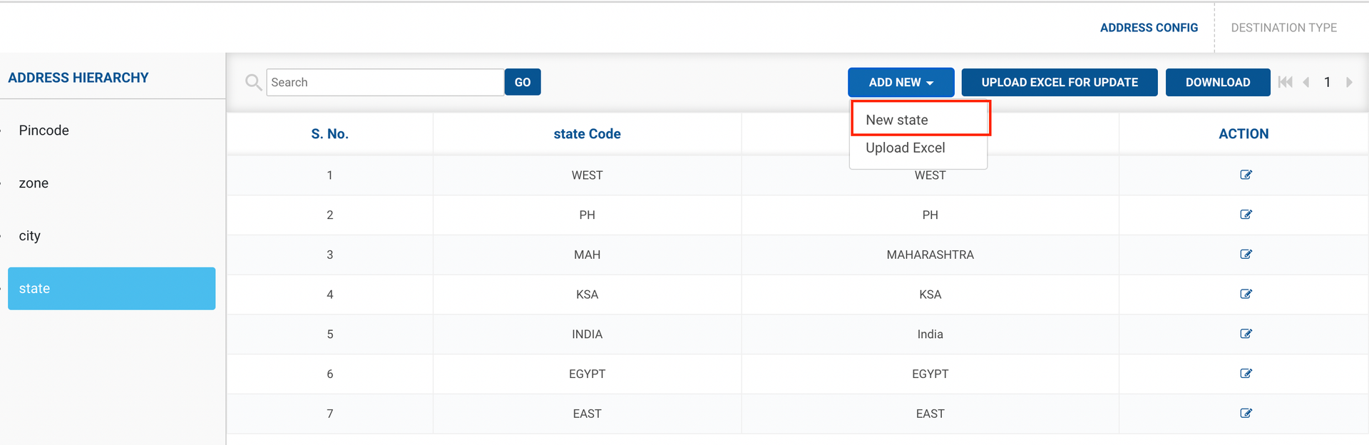Select New state from dropdown
This screenshot has height=445, width=1369.
click(897, 120)
